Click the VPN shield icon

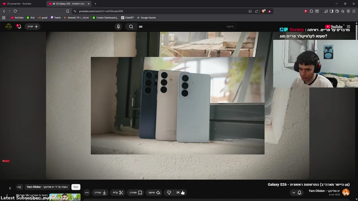click(348, 11)
